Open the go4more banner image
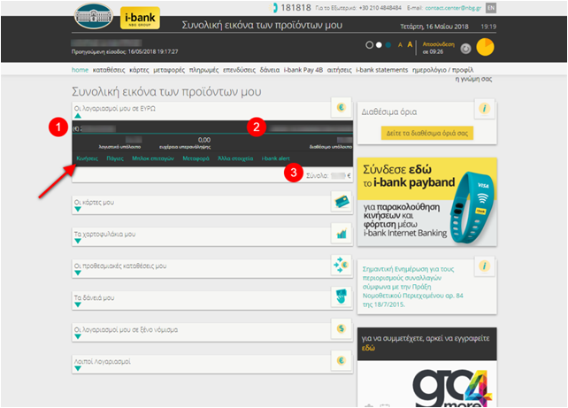The image size is (568, 408). click(x=427, y=384)
